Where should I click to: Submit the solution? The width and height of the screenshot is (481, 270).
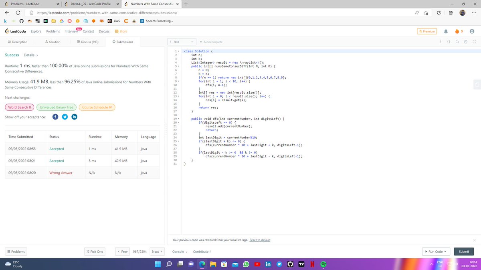click(x=464, y=252)
